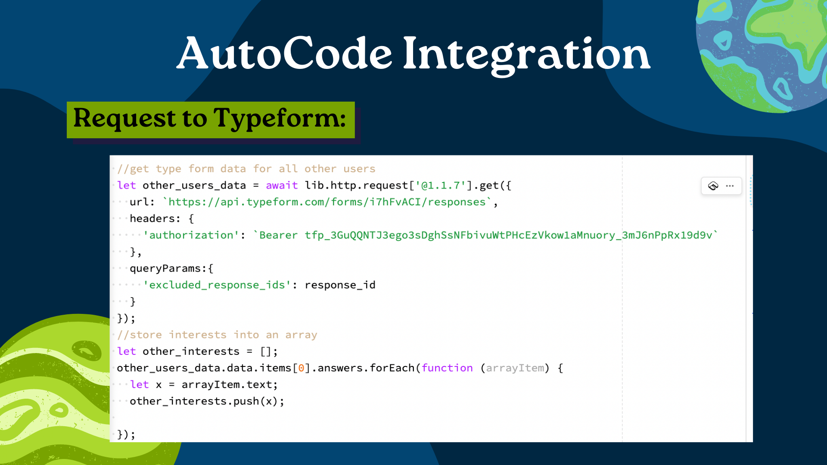827x465 pixels.
Task: Open the three-dots more options menu
Action: [730, 186]
